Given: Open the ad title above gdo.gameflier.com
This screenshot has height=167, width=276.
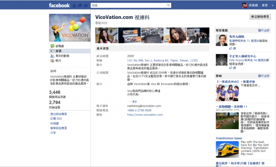Looking at the screenshot, I should 232,106.
